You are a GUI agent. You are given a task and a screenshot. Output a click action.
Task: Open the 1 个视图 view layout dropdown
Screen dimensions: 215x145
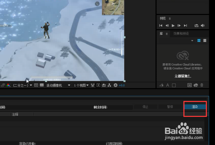point(81,85)
